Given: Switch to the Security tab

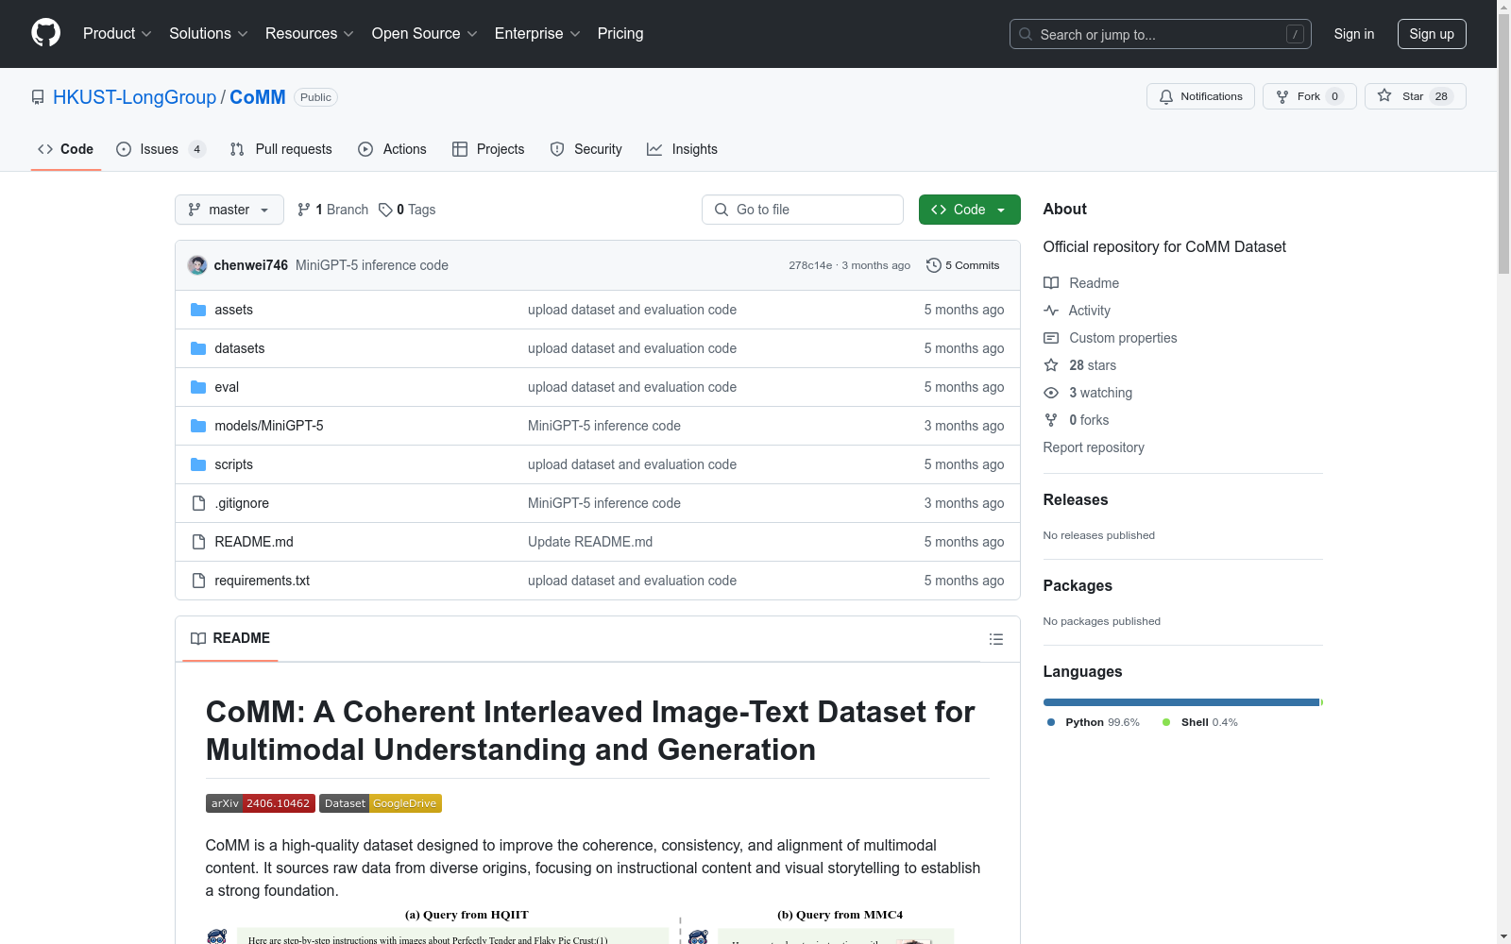Looking at the screenshot, I should click(x=586, y=149).
